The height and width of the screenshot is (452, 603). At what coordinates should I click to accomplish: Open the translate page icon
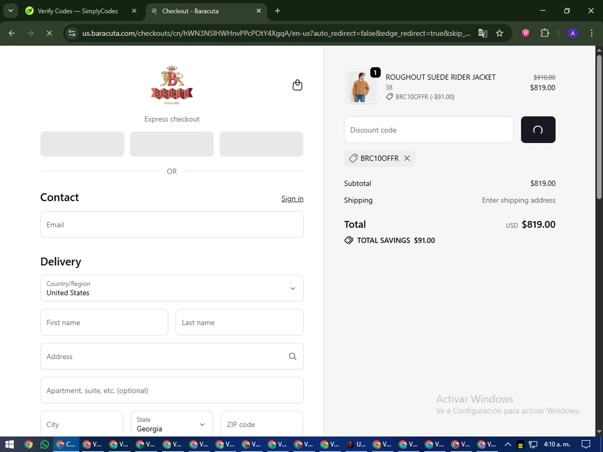coord(482,33)
